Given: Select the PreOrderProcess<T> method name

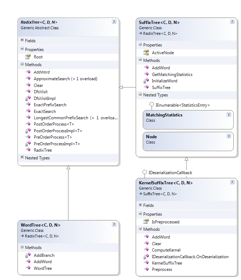Looking at the screenshot, I should [x=53, y=137].
